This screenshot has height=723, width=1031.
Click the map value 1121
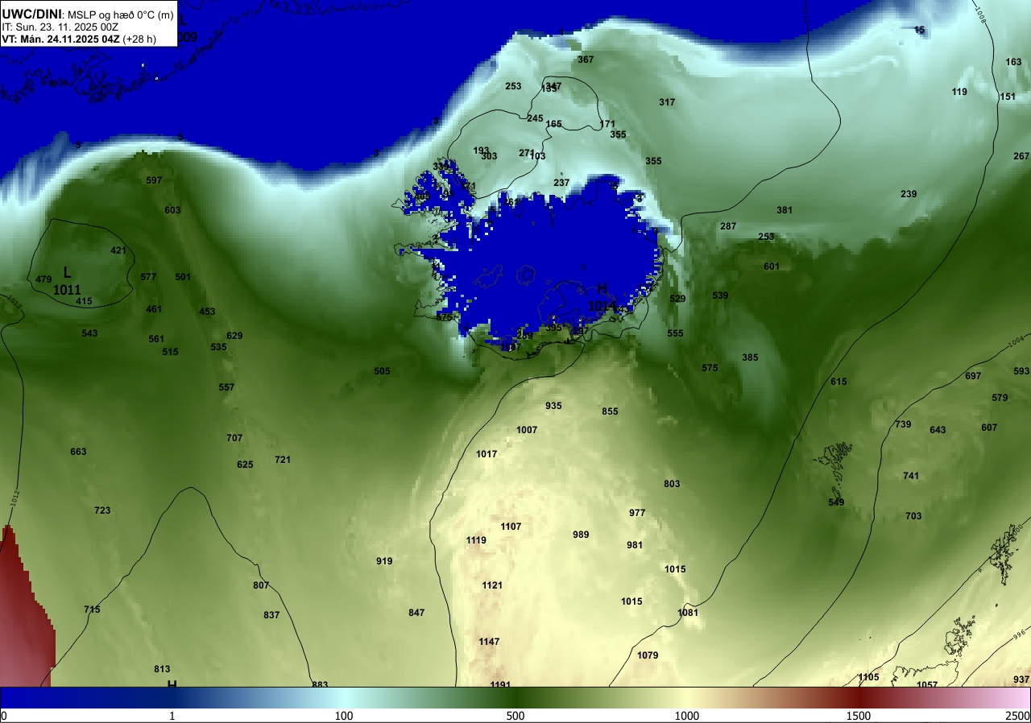click(492, 585)
